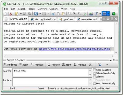123x95 pixels.
Task: Enable the Loop Automatically checkbox
Action: coord(94,83)
